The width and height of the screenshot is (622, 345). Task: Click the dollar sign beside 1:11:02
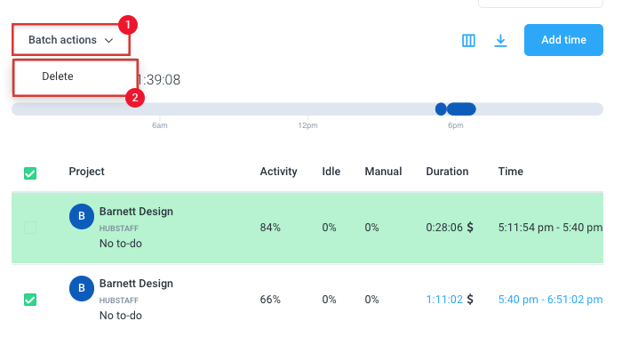point(470,300)
